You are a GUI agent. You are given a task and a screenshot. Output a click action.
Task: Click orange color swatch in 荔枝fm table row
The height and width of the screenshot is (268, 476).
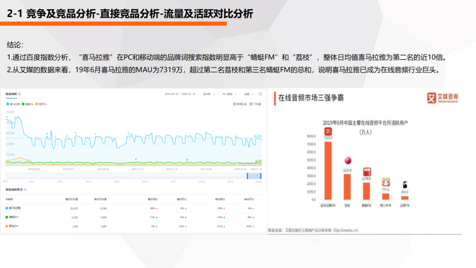tap(7, 226)
